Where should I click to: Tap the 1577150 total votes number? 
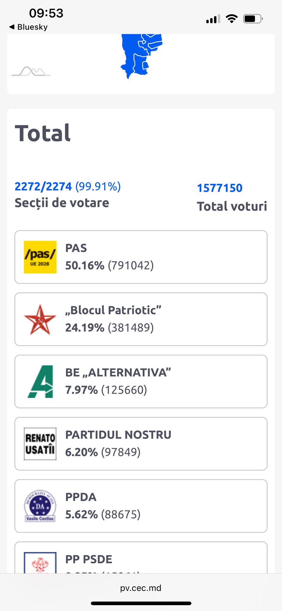tap(219, 188)
